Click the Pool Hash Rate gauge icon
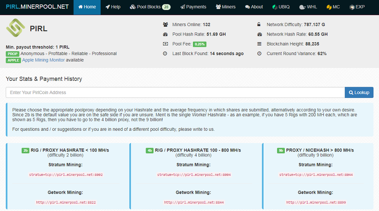 click(x=166, y=35)
